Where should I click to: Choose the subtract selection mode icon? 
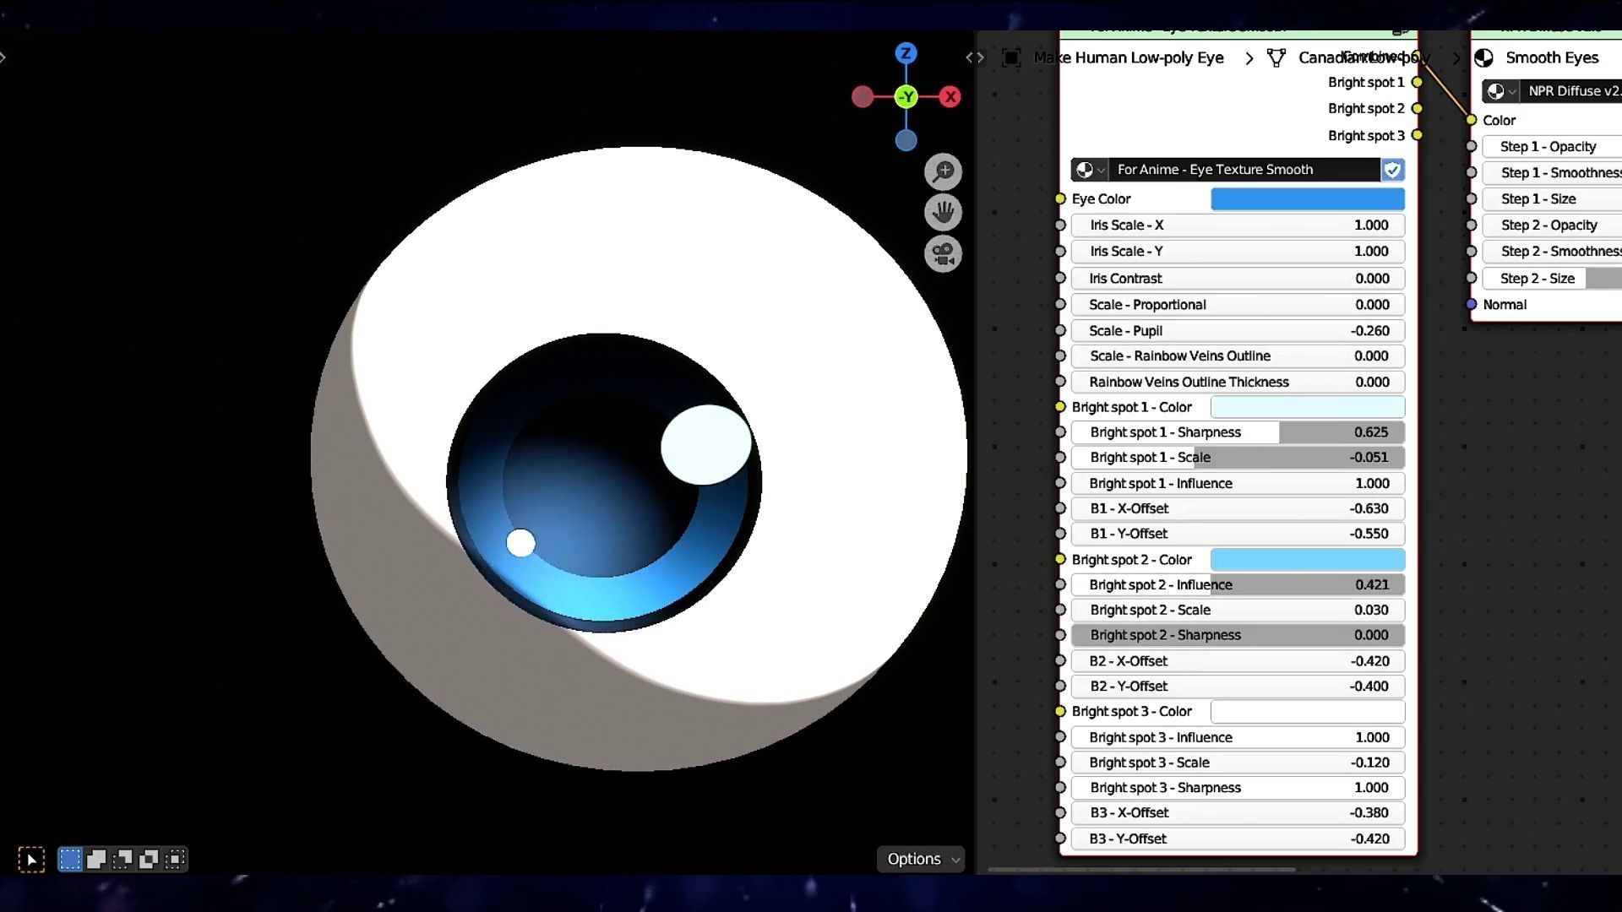(x=122, y=860)
